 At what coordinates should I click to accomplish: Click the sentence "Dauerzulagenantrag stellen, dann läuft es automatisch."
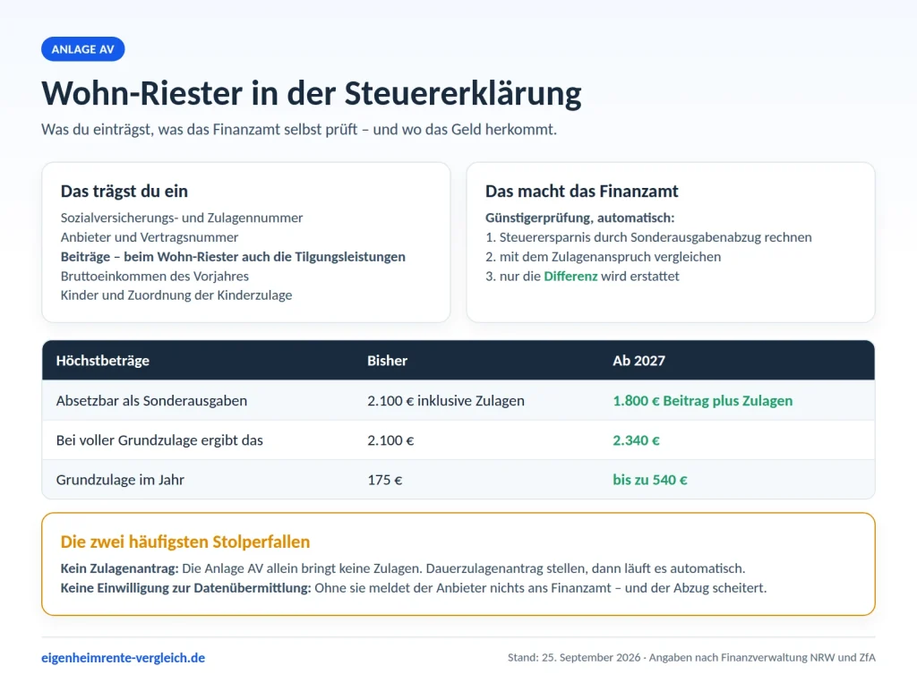586,568
